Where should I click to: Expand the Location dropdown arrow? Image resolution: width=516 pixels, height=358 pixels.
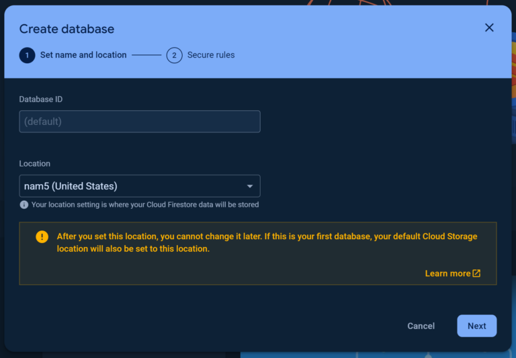pyautogui.click(x=250, y=186)
